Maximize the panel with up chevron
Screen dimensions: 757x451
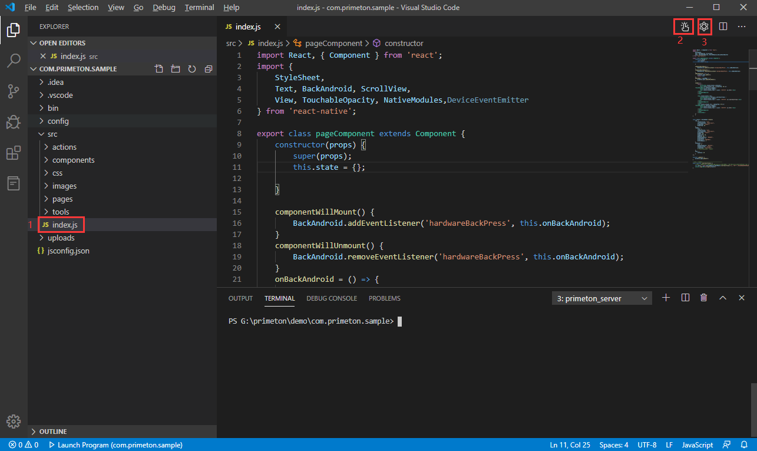(723, 298)
